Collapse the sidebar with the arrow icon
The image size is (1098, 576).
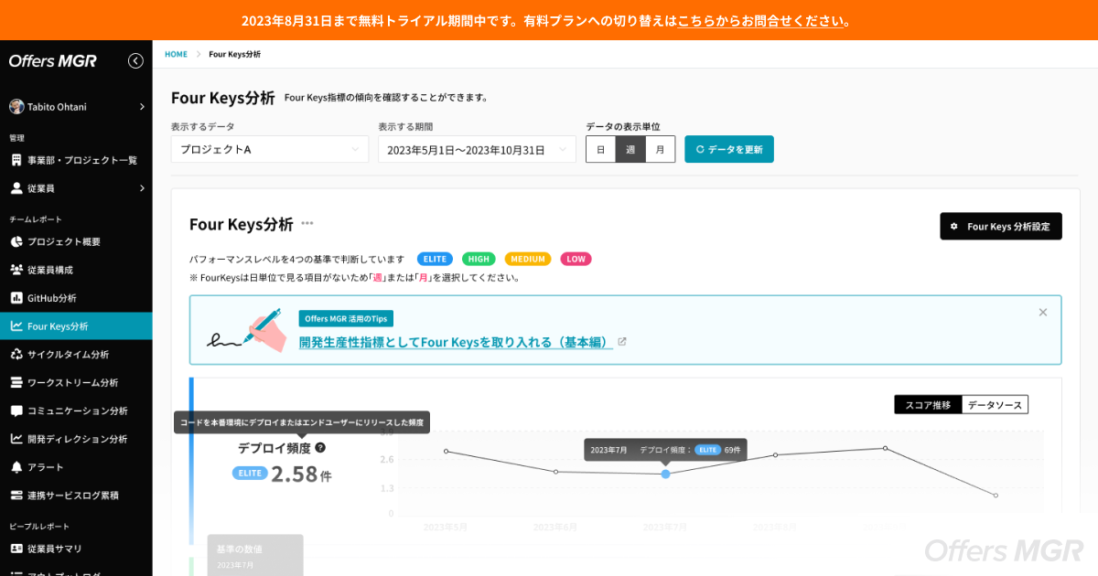point(135,61)
